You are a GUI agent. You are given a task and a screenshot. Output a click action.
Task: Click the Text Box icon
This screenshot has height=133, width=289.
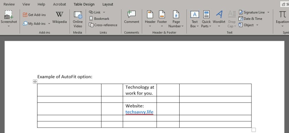tap(195, 14)
